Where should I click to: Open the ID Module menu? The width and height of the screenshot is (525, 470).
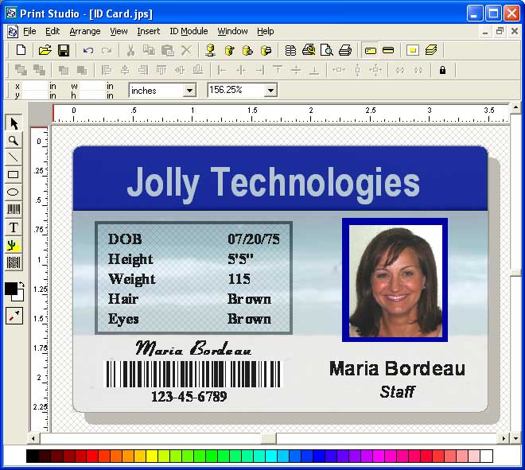[x=189, y=31]
